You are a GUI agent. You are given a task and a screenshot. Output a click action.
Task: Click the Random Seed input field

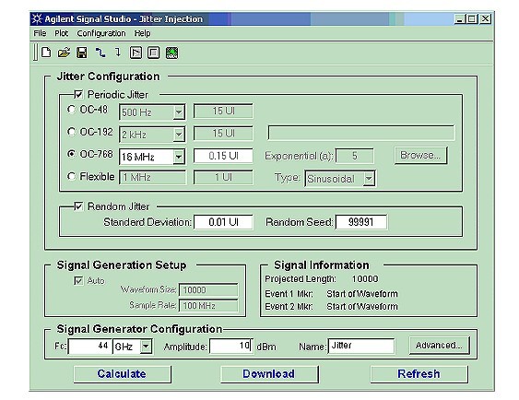(x=361, y=222)
